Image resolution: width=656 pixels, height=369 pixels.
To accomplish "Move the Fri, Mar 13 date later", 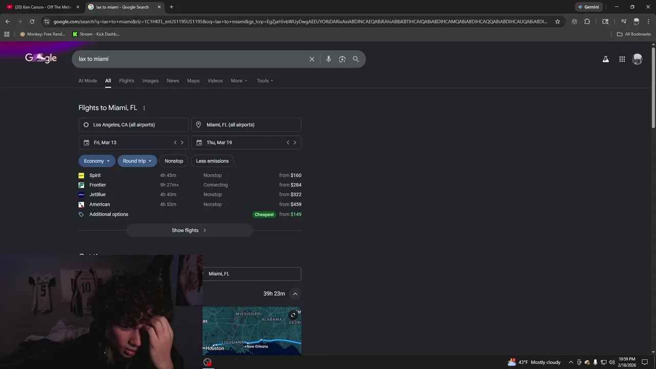I will 182,142.
